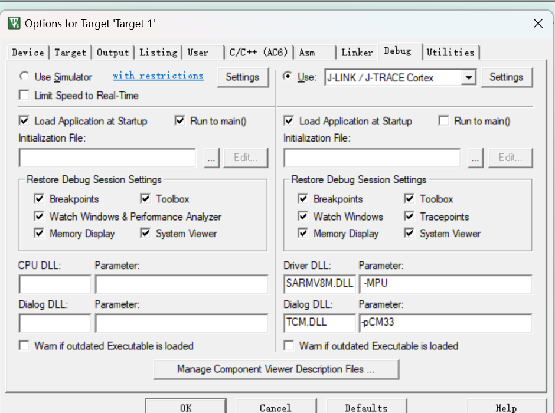This screenshot has height=413, width=555.
Task: Open the Utilities tab
Action: 450,53
